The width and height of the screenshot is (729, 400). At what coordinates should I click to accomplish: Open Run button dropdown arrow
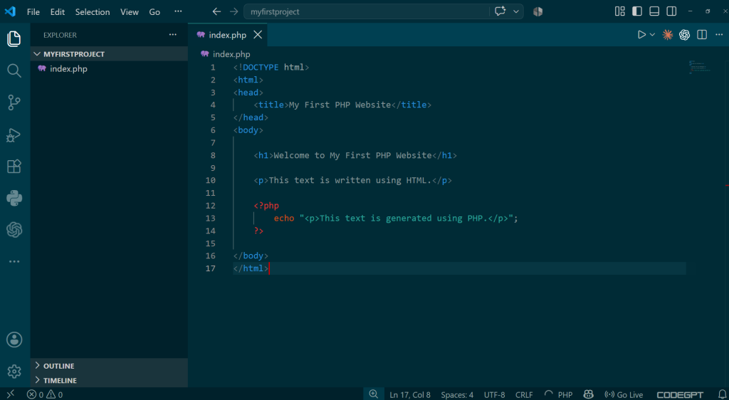652,35
